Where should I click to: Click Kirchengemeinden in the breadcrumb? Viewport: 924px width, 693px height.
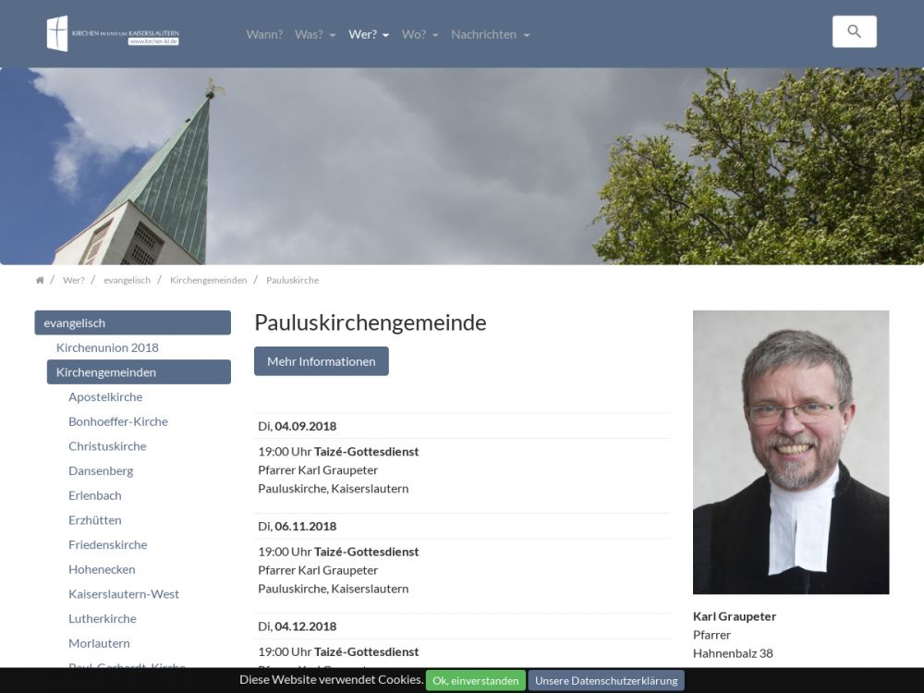click(208, 280)
